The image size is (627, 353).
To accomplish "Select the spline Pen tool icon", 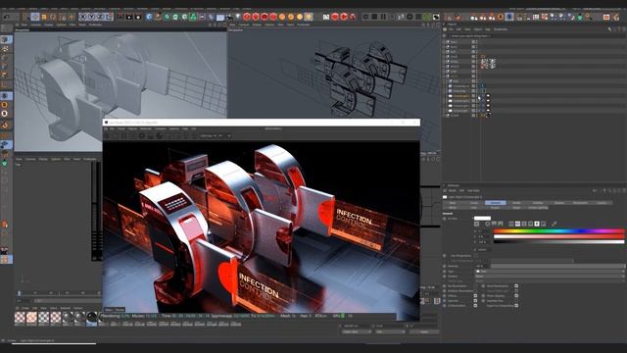I will (x=158, y=17).
